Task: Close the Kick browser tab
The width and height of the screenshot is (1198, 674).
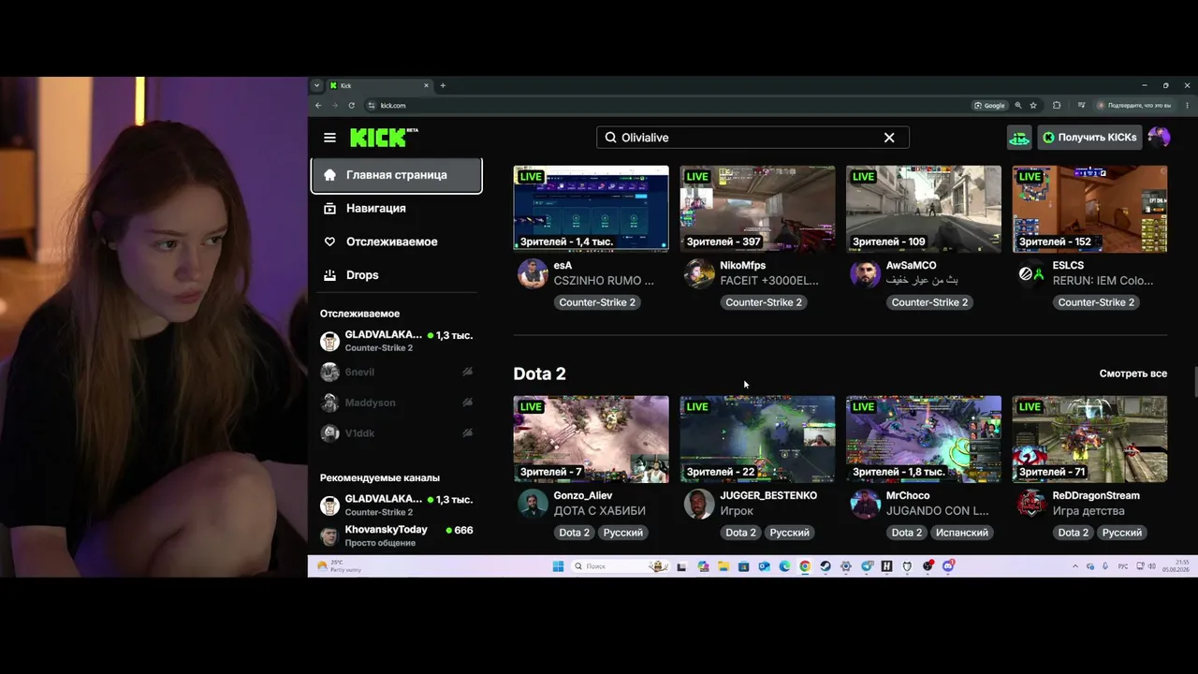Action: point(426,85)
